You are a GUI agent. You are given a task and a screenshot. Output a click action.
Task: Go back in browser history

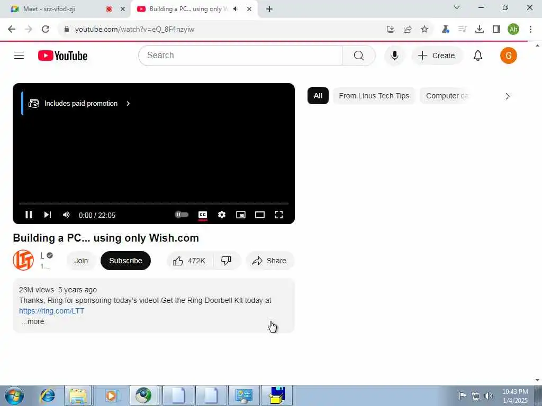[12, 29]
